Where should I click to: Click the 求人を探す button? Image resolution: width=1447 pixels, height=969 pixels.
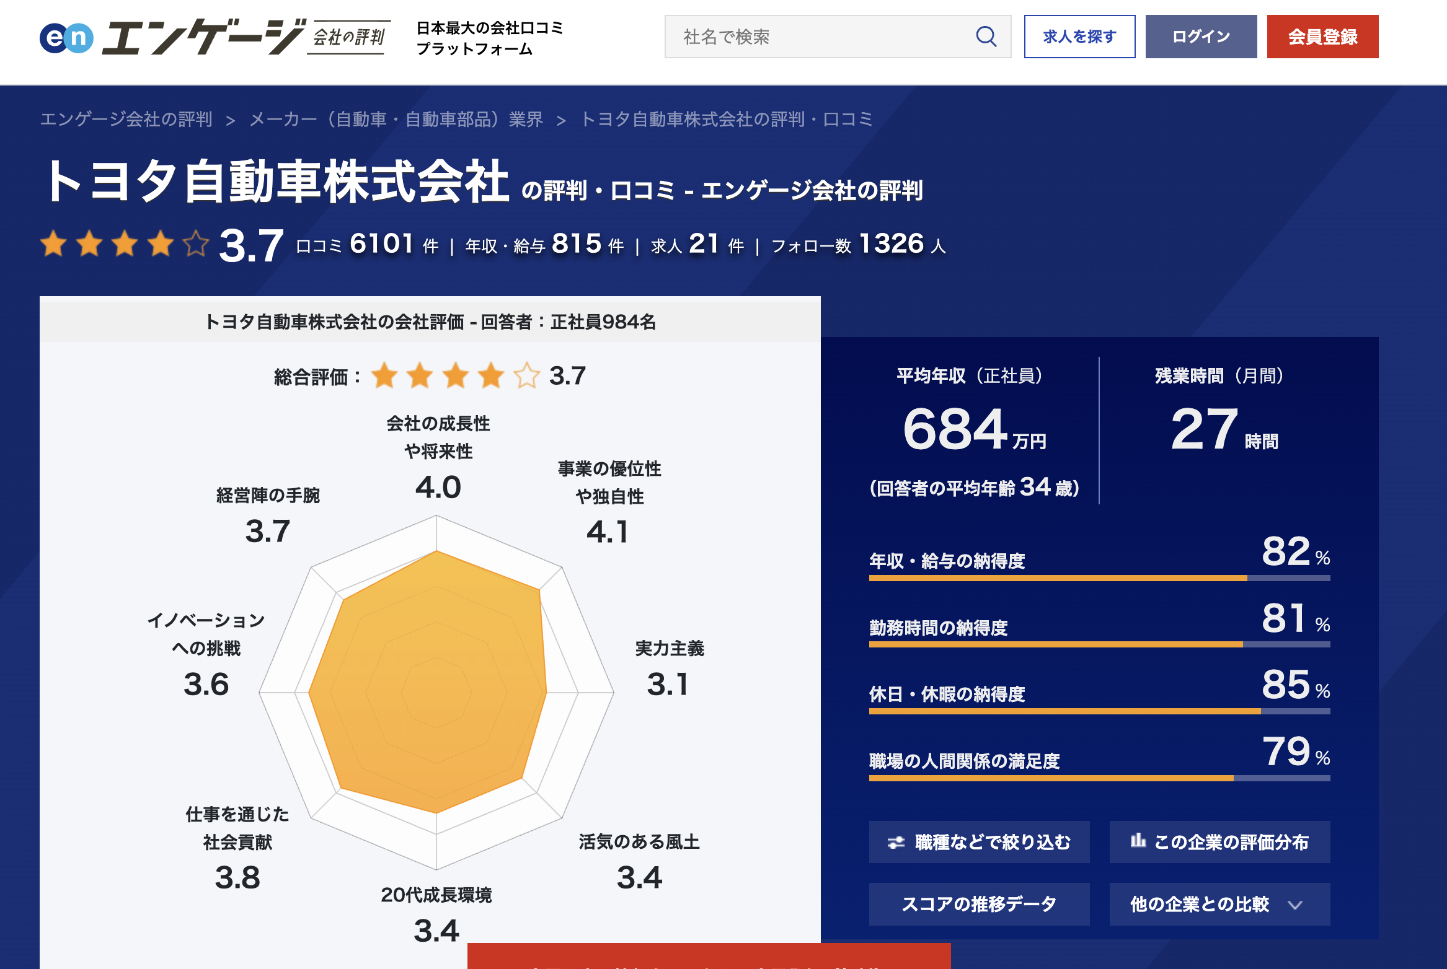(x=1079, y=37)
